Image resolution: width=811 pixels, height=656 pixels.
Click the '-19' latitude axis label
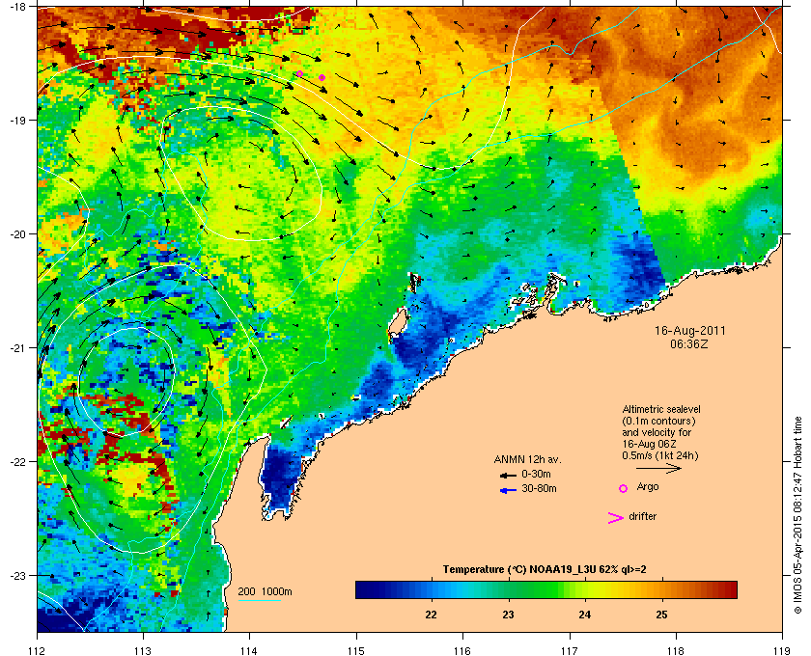point(17,121)
